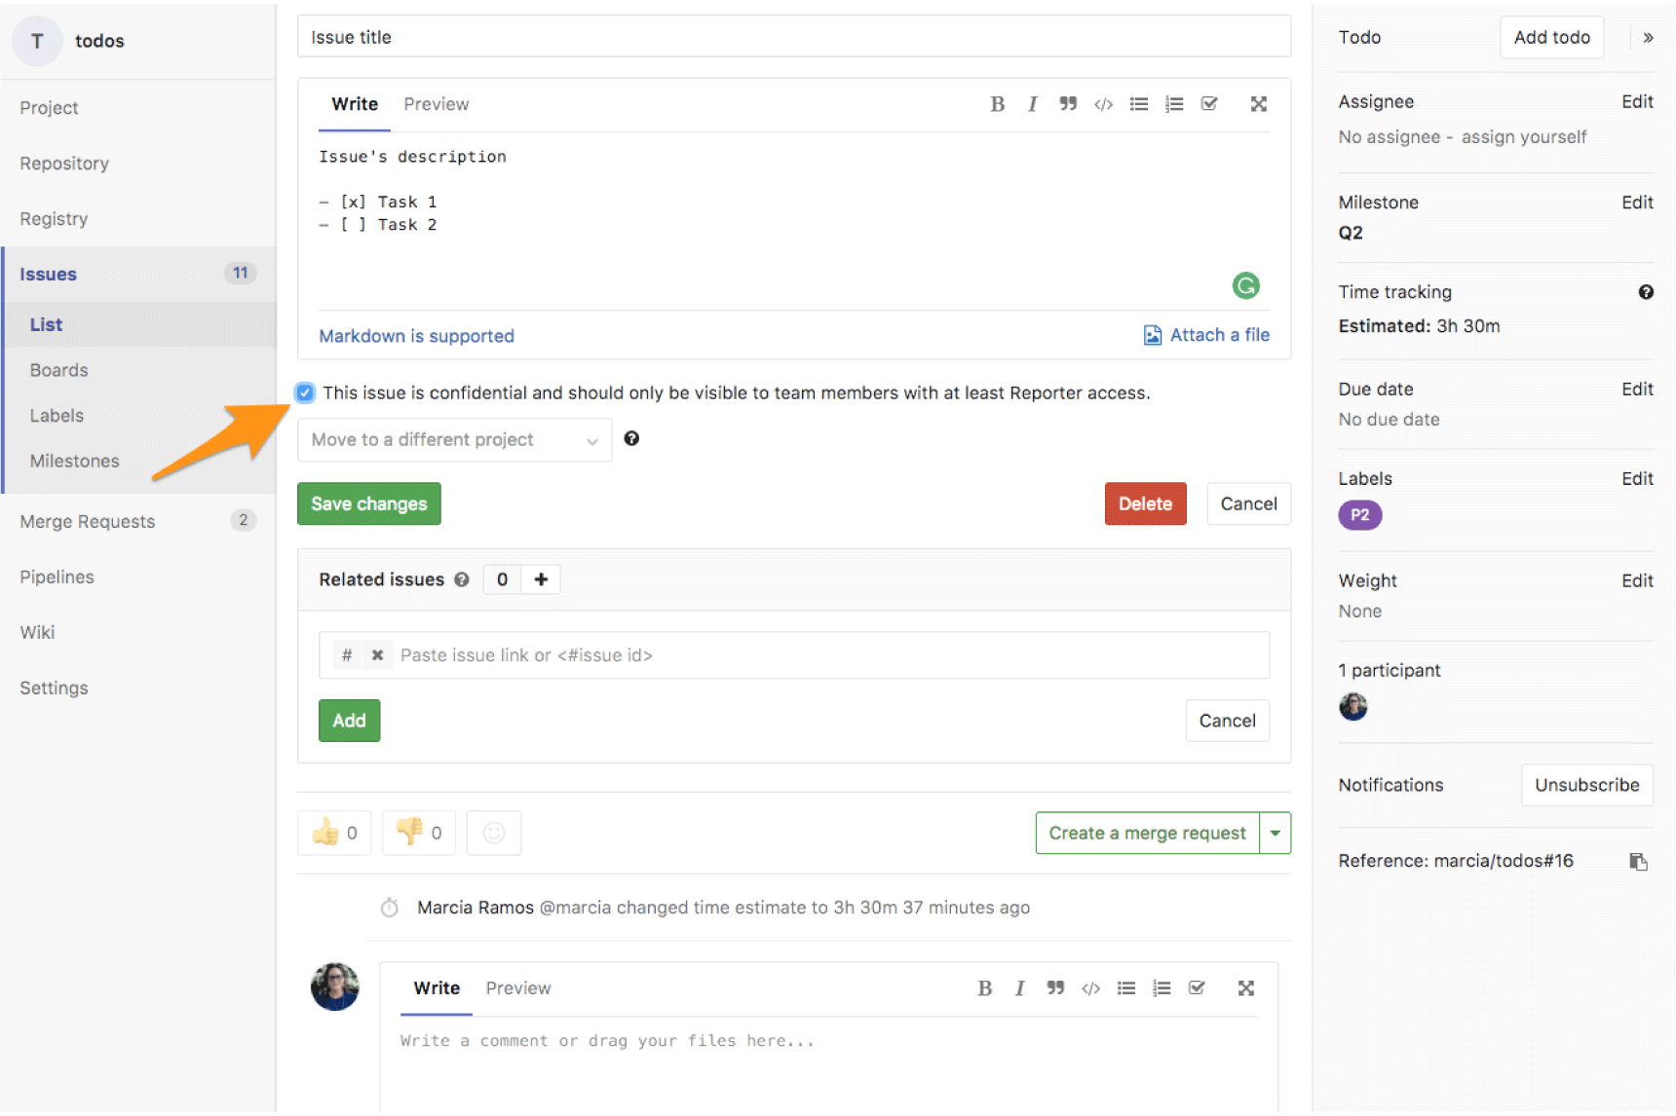
Task: Focus the Issue title field
Action: point(794,37)
